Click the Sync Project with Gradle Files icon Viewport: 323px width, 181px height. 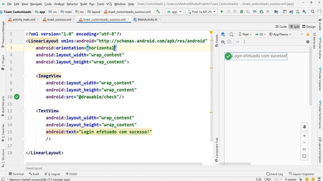291,12
